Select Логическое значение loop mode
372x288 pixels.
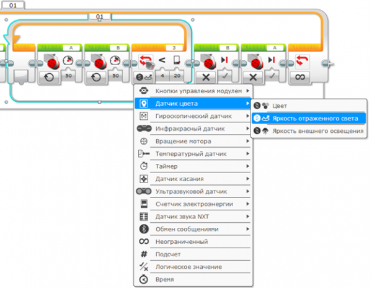pyautogui.click(x=193, y=267)
